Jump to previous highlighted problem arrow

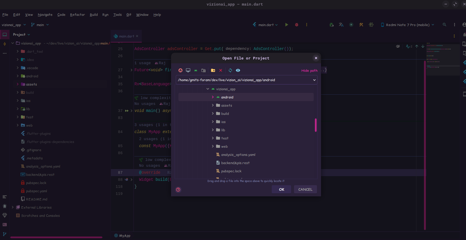(417, 46)
